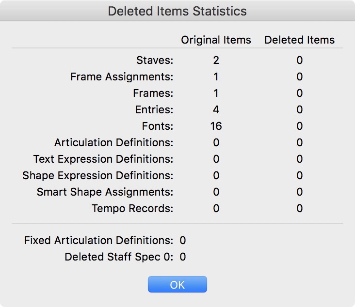Click the Deleted Items column header
Image resolution: width=355 pixels, height=307 pixels.
tap(299, 40)
